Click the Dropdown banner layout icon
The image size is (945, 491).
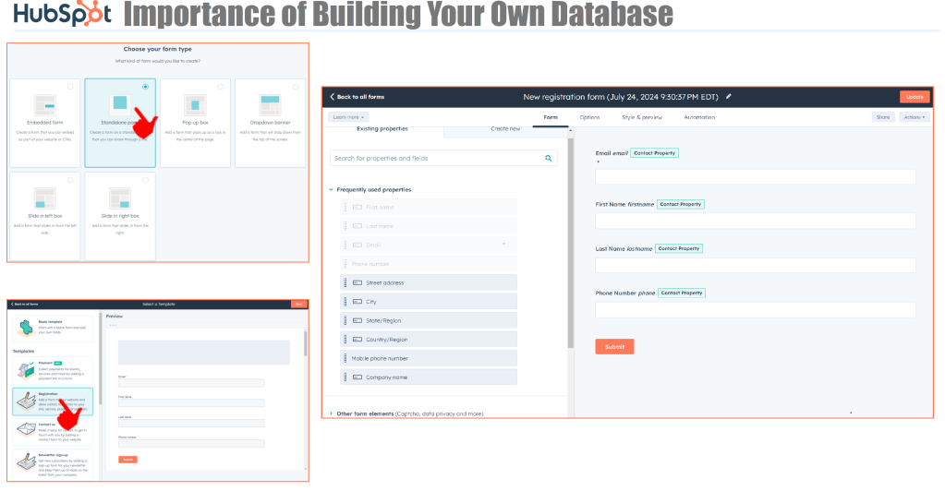[270, 103]
